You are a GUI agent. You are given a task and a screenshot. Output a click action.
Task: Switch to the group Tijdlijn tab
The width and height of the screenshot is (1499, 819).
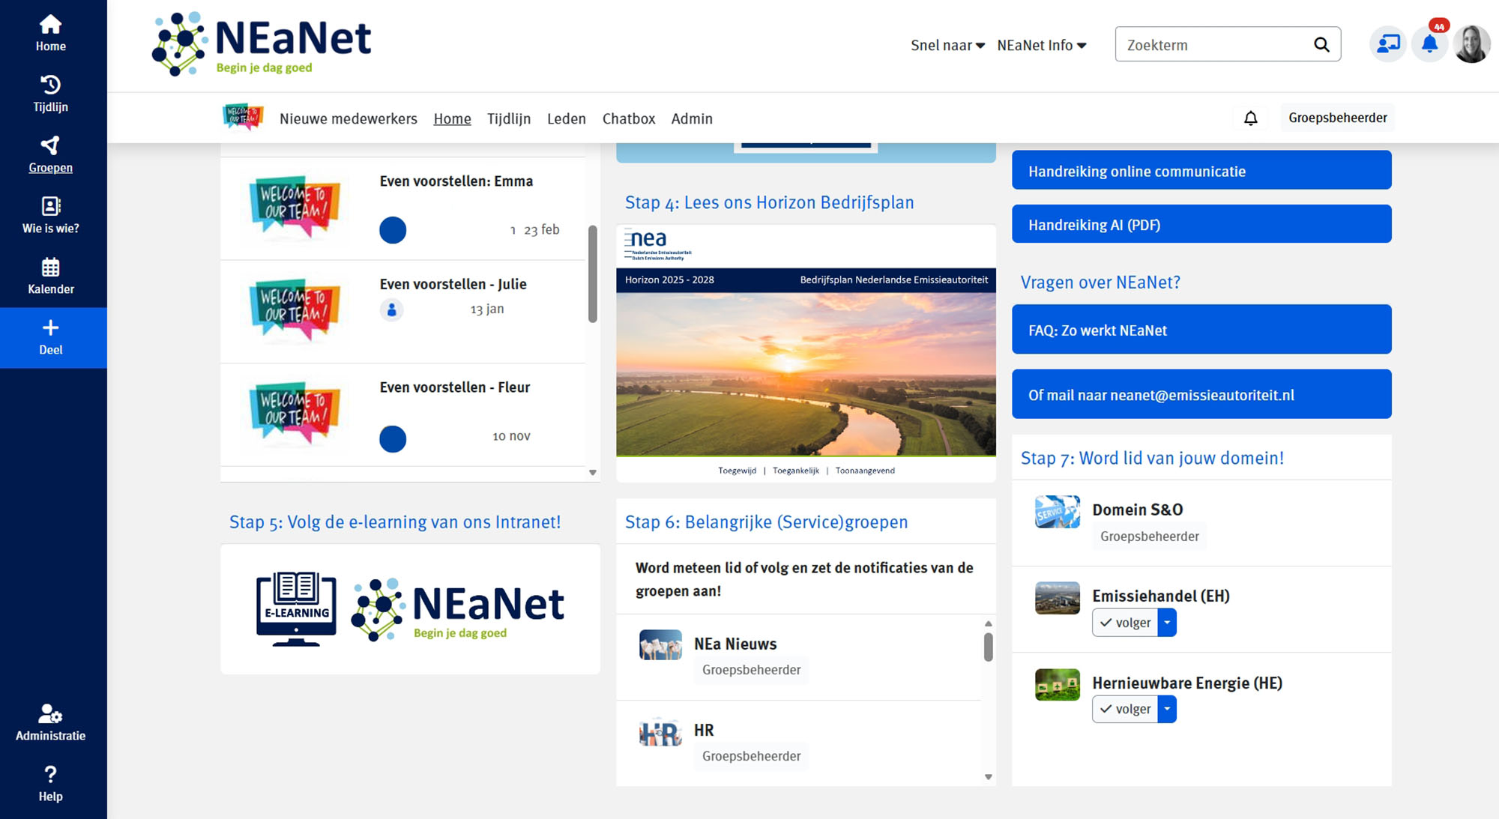tap(509, 118)
